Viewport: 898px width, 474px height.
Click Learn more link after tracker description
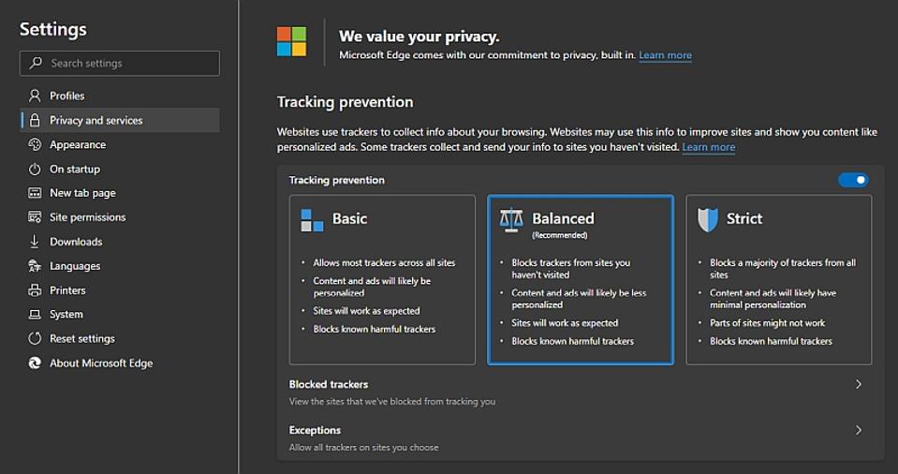709,147
